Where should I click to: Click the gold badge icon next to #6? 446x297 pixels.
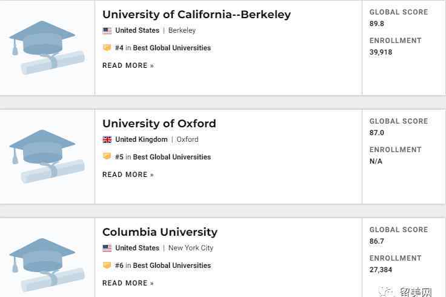(107, 265)
